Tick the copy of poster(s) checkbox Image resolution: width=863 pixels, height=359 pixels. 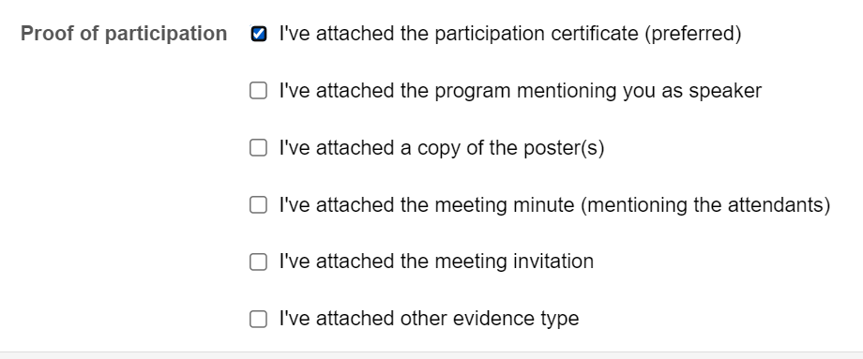click(x=258, y=148)
